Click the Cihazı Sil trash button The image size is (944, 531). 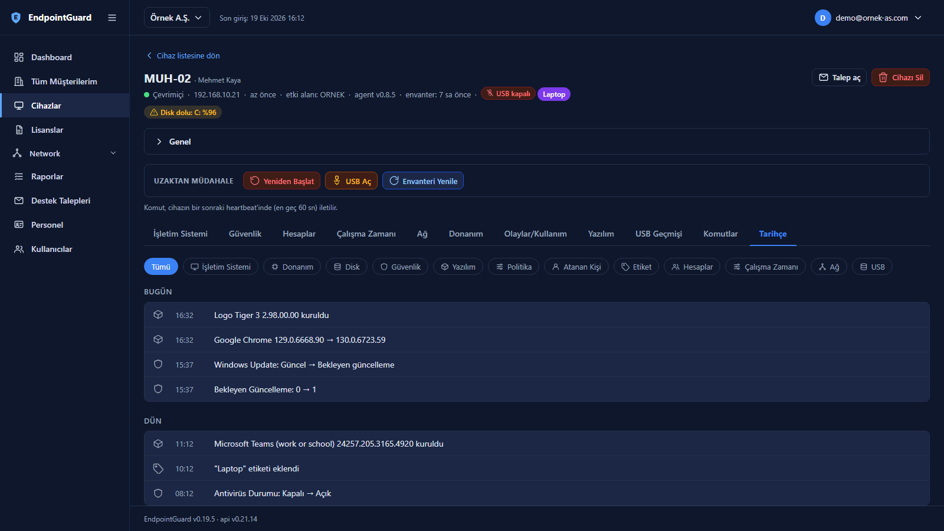pos(900,77)
